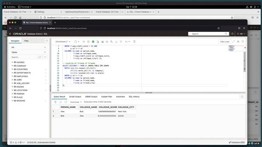Click the home icon in background browser
Viewport: 262px width, 147px height.
click(20, 18)
